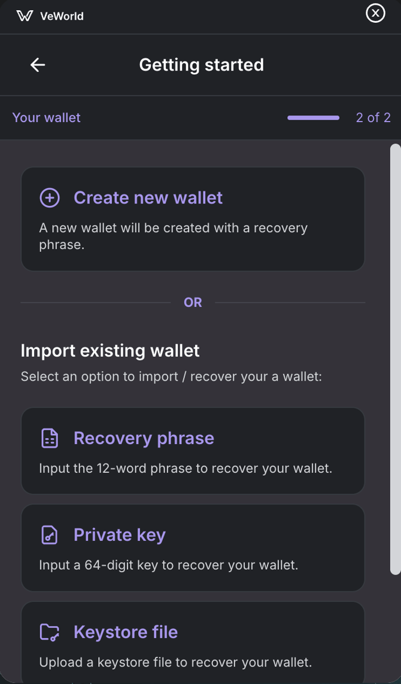Click the Keystore file folder icon
The image size is (401, 684).
click(x=50, y=632)
